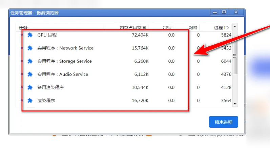Click the 结束进程 button
This screenshot has width=270, height=148.
point(224,122)
